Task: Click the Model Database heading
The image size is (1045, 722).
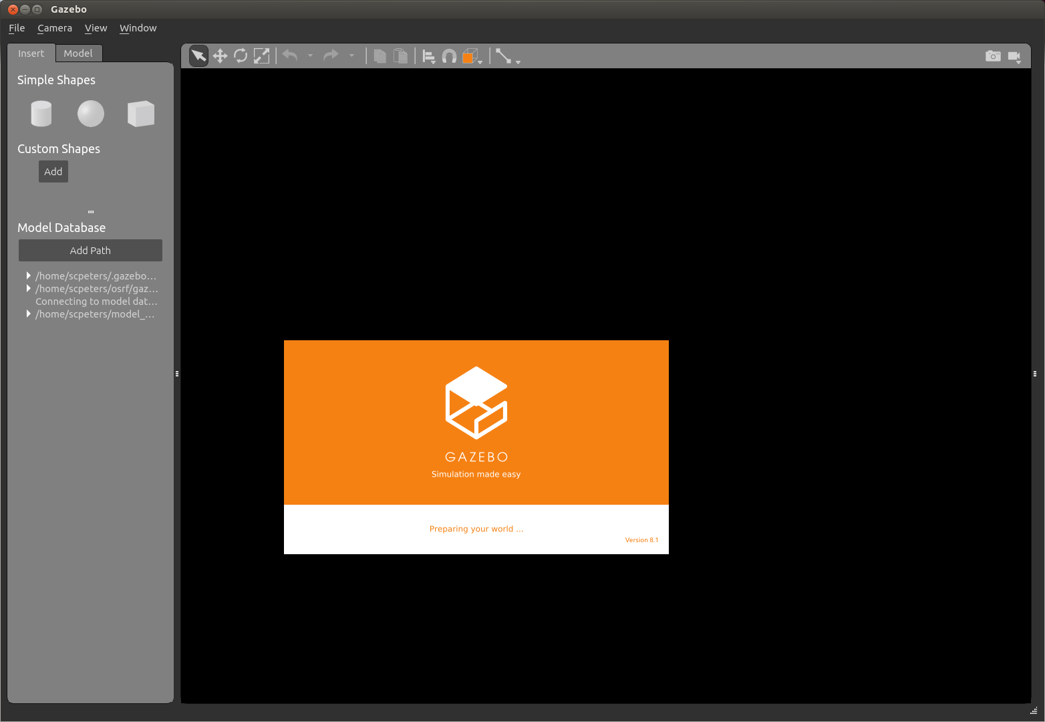Action: point(61,228)
